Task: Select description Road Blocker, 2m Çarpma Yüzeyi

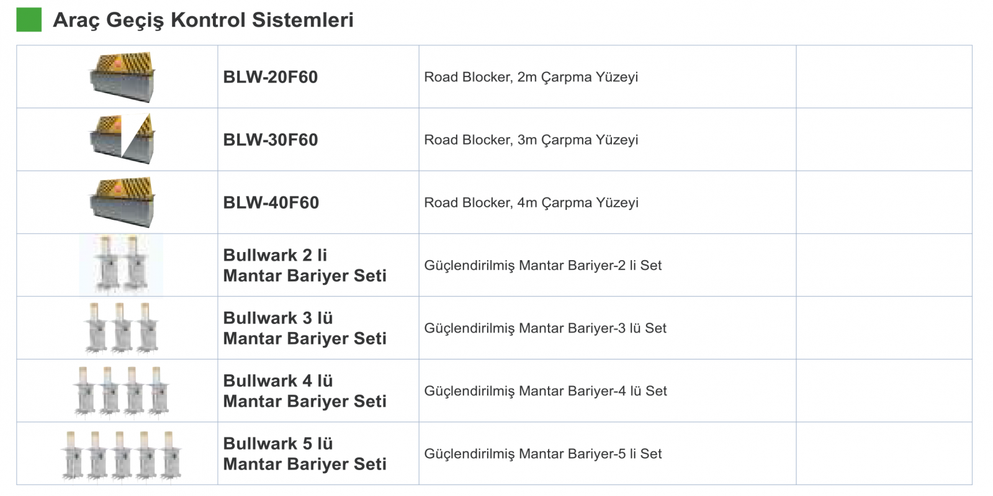Action: (x=531, y=77)
